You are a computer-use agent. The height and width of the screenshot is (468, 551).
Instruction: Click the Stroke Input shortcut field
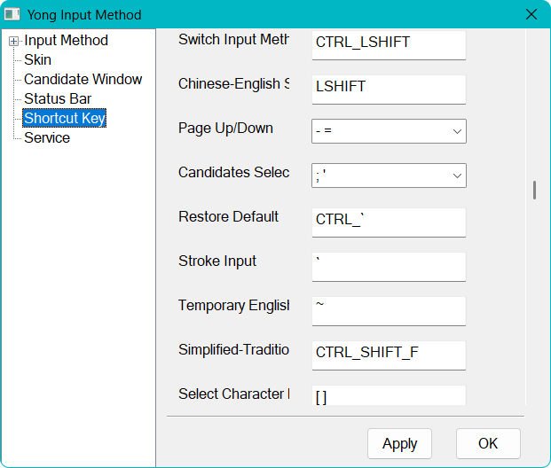tap(389, 267)
